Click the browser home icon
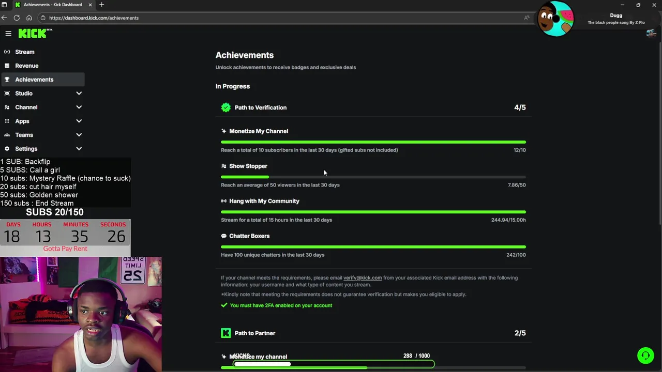The width and height of the screenshot is (662, 372). coord(29,18)
